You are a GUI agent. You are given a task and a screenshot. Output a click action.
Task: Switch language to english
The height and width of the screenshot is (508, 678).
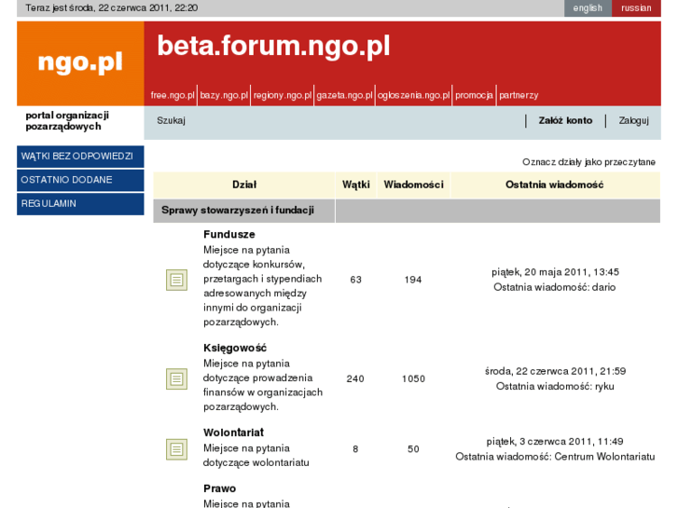pyautogui.click(x=588, y=7)
